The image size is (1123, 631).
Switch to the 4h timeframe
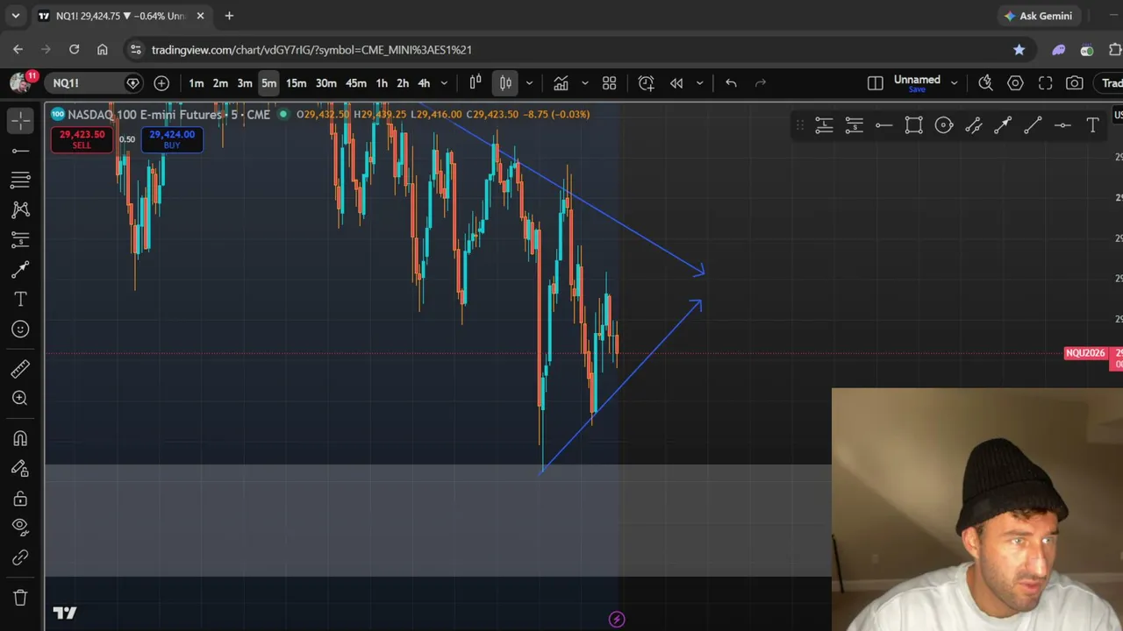pos(424,83)
